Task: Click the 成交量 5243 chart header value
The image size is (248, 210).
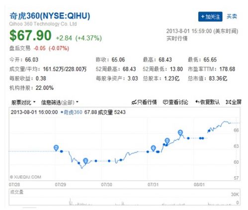Action: 112,112
